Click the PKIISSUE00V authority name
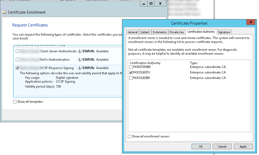This screenshot has width=259, height=155. tap(142, 78)
